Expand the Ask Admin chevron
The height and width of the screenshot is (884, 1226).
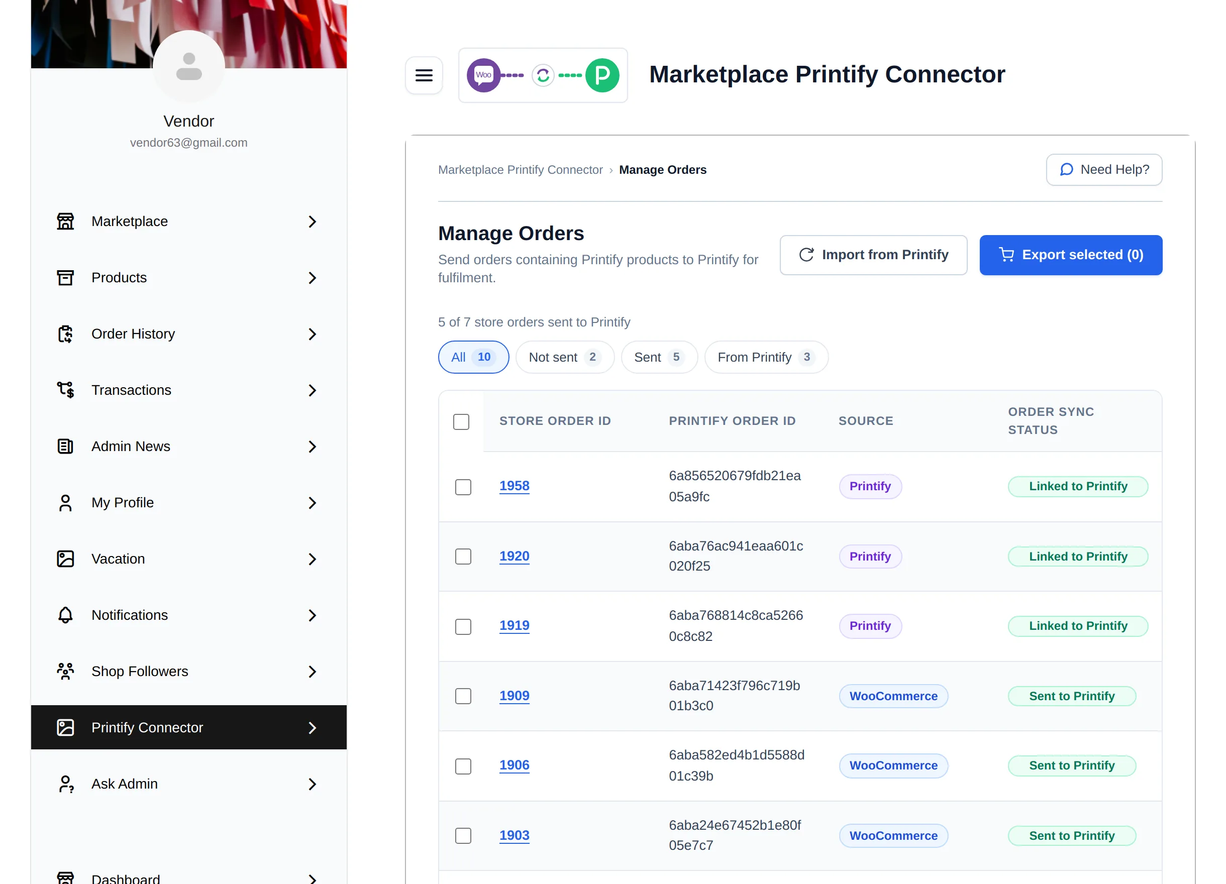click(x=312, y=784)
